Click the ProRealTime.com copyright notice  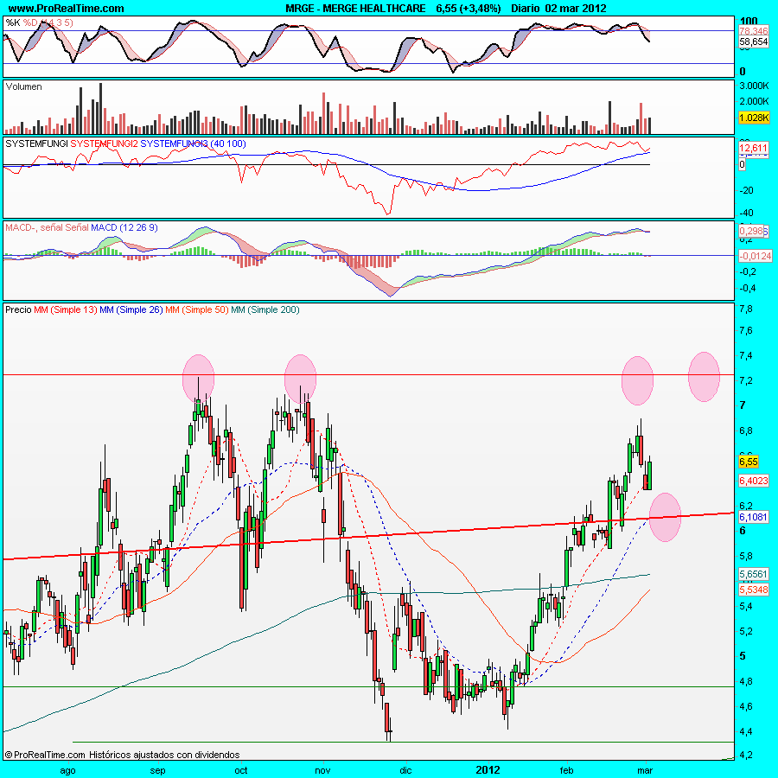point(45,756)
